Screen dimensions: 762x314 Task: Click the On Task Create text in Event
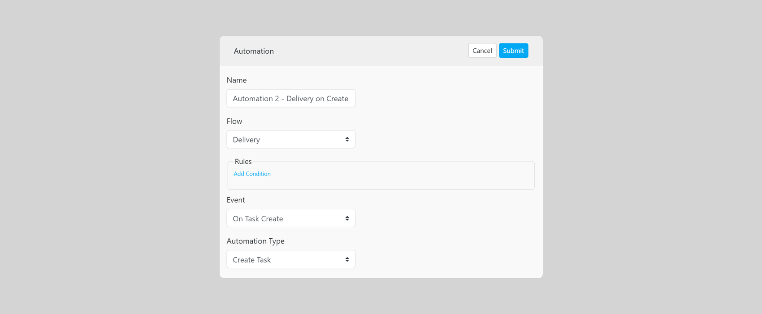[x=258, y=219]
